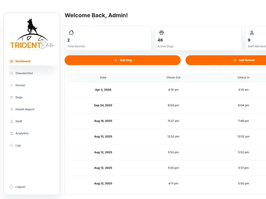Open Health Report page

[25, 109]
